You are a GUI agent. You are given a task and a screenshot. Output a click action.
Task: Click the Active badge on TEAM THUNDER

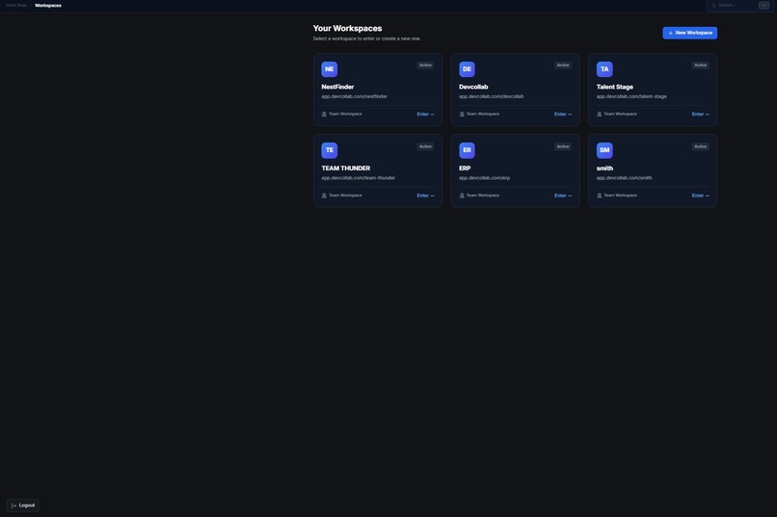[x=425, y=146]
